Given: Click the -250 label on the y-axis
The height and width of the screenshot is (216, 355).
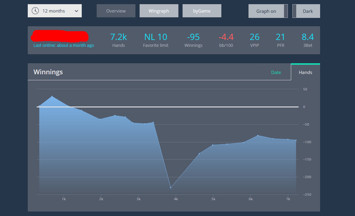Looking at the screenshot, I should (307, 195).
